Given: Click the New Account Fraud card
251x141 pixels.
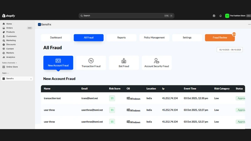Looking at the screenshot, I should point(58,63).
